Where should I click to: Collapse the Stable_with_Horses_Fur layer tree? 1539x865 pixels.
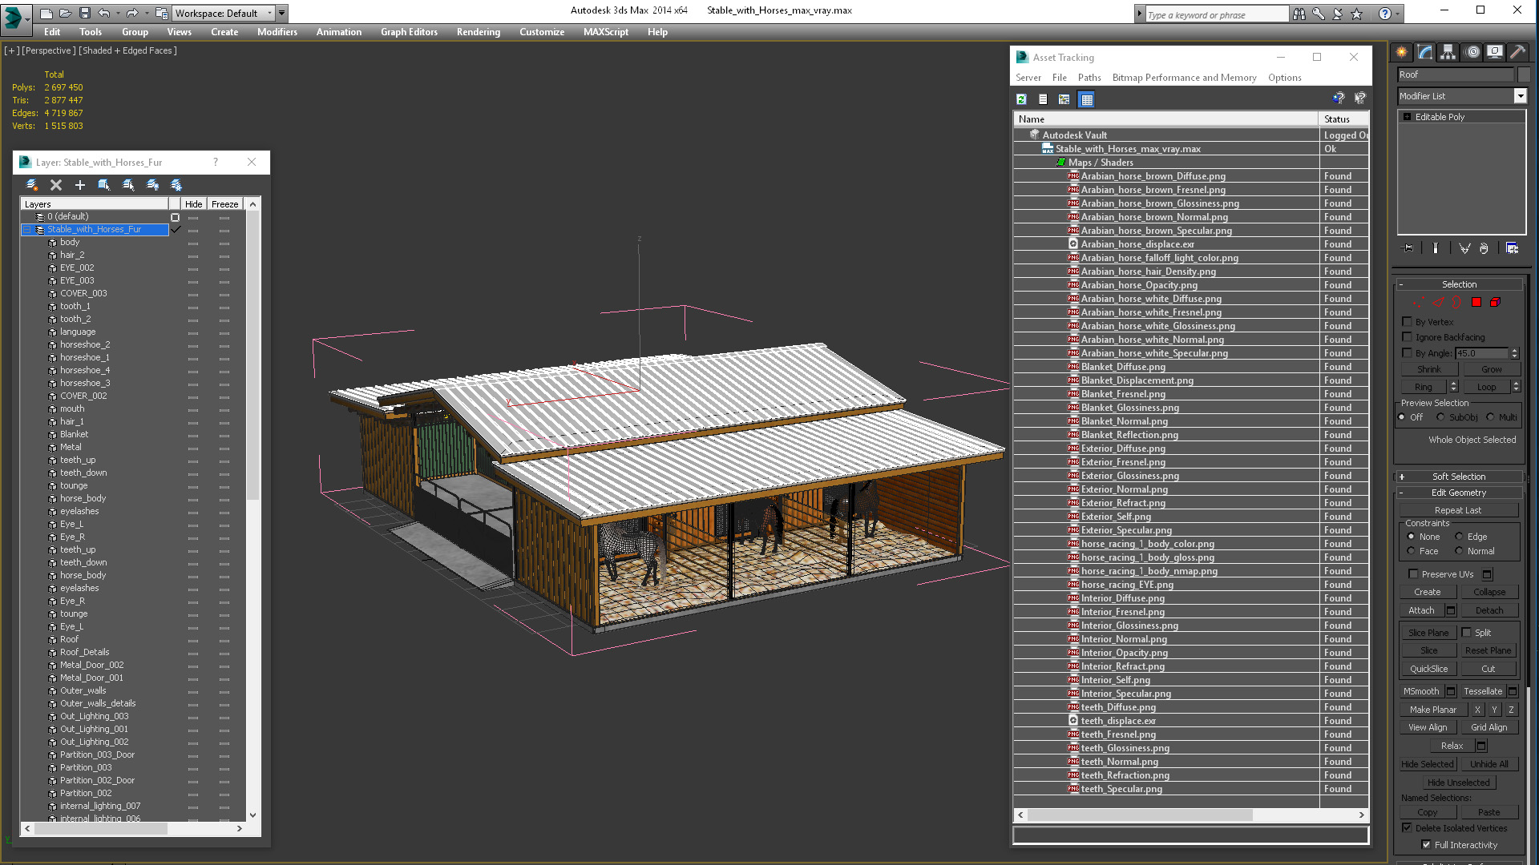click(26, 229)
